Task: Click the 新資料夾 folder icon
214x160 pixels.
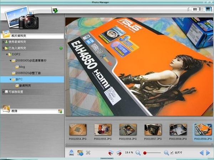Action: coord(17,86)
